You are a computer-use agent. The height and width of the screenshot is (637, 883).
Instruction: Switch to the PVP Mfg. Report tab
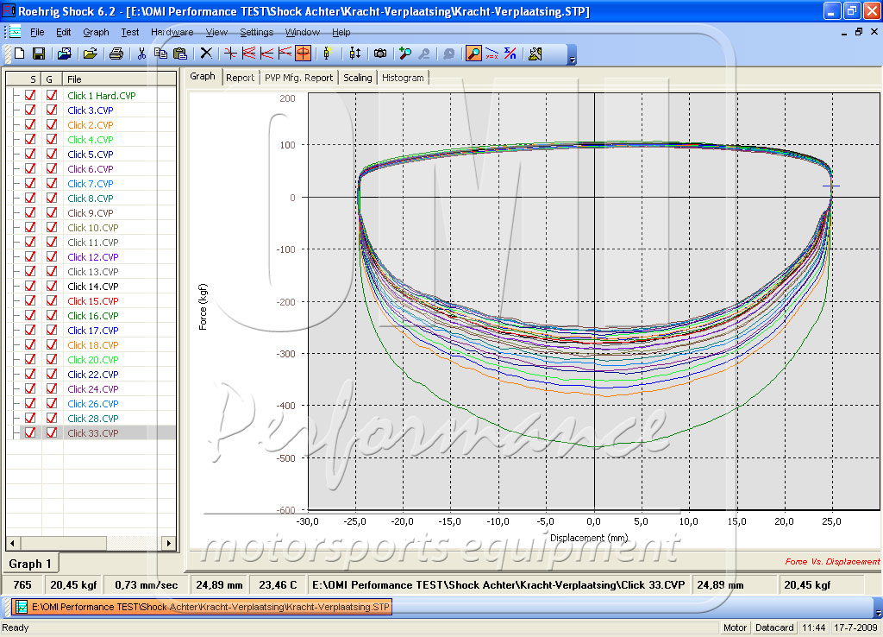(298, 78)
